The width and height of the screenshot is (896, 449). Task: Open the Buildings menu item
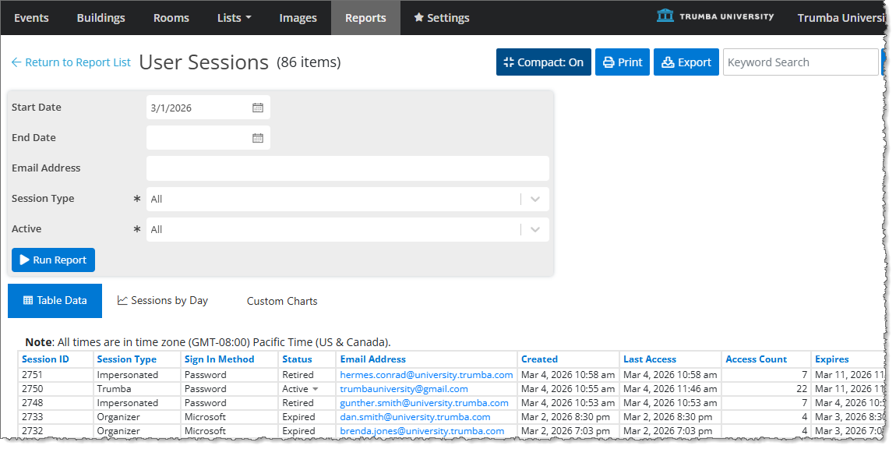click(x=101, y=18)
